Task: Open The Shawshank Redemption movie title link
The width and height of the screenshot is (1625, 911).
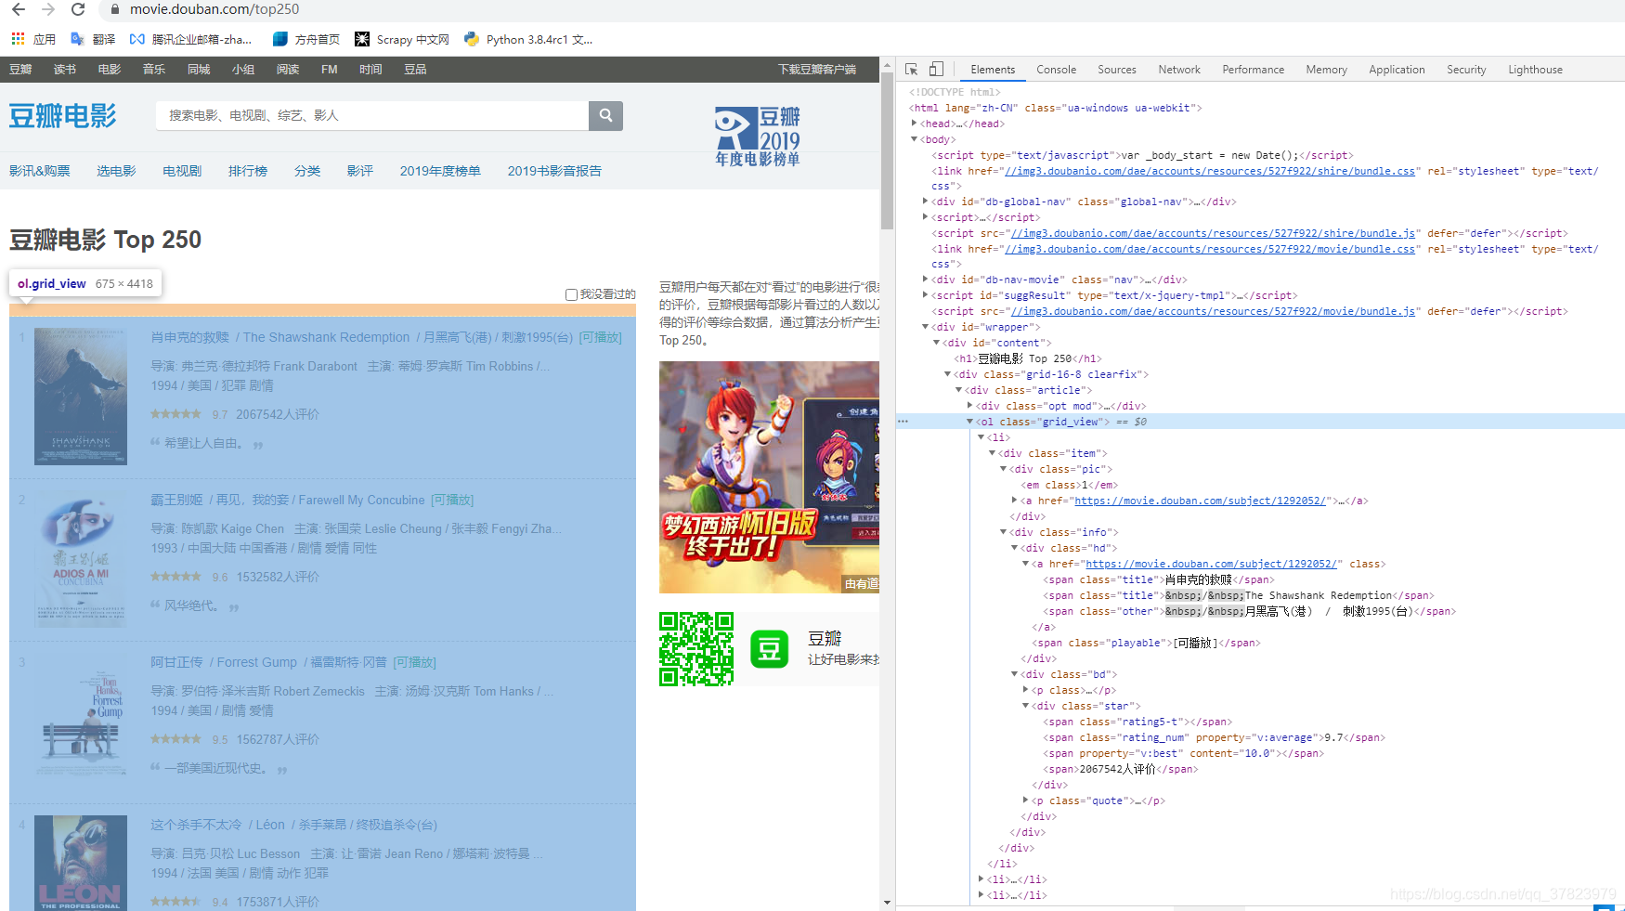Action: pyautogui.click(x=361, y=337)
